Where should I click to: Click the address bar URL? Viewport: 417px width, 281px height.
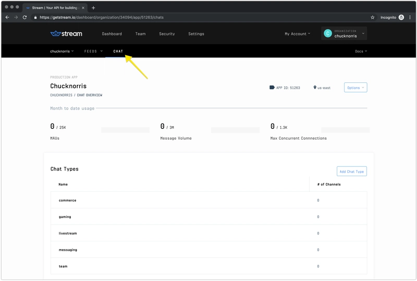coord(102,17)
